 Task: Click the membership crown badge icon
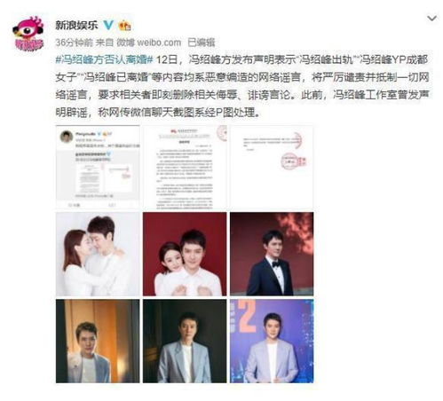(124, 26)
